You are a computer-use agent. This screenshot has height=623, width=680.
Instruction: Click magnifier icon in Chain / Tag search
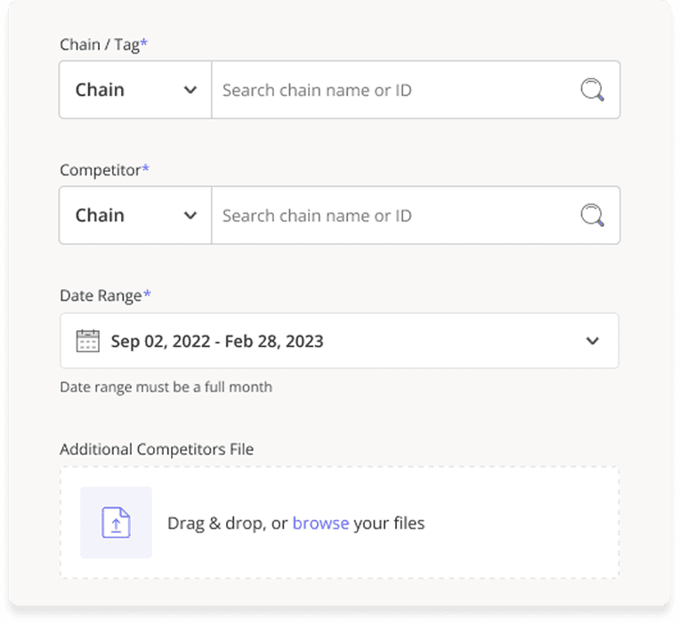click(592, 90)
